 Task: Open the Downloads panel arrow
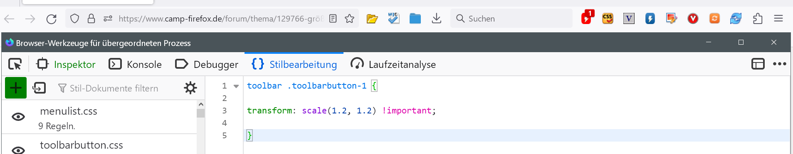[436, 19]
